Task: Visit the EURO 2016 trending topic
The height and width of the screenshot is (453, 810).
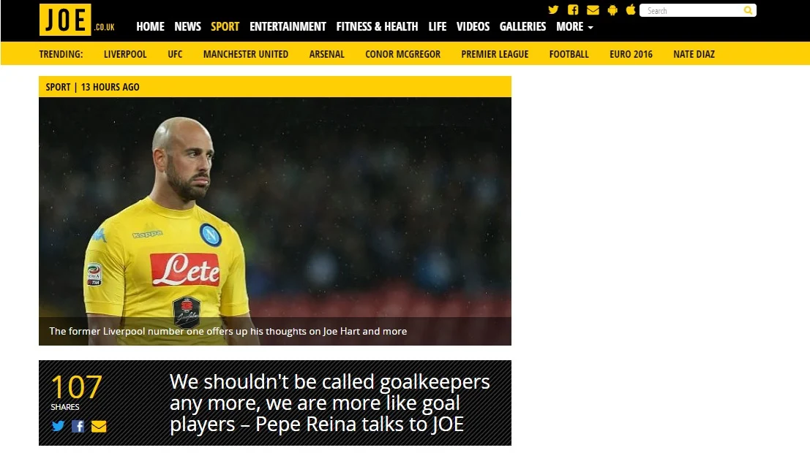Action: coord(631,54)
